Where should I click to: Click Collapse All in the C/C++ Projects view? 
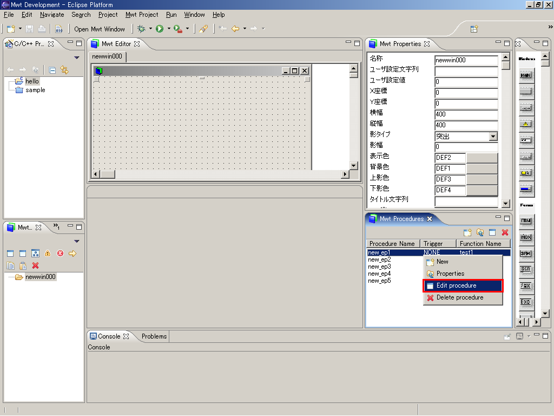[52, 70]
